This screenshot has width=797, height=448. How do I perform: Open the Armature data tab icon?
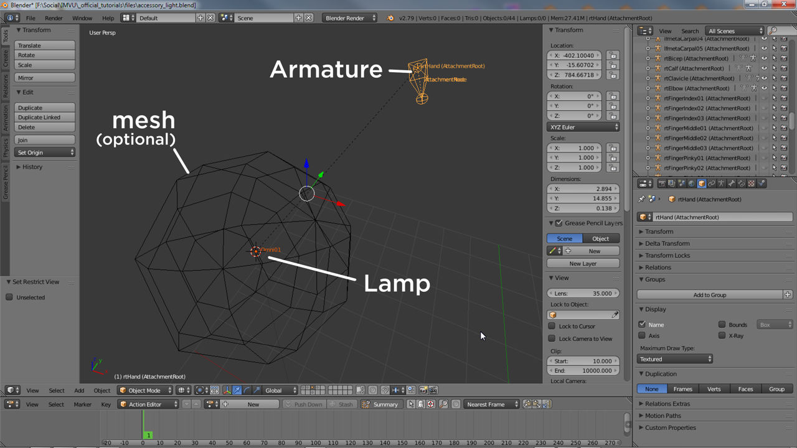pos(722,184)
